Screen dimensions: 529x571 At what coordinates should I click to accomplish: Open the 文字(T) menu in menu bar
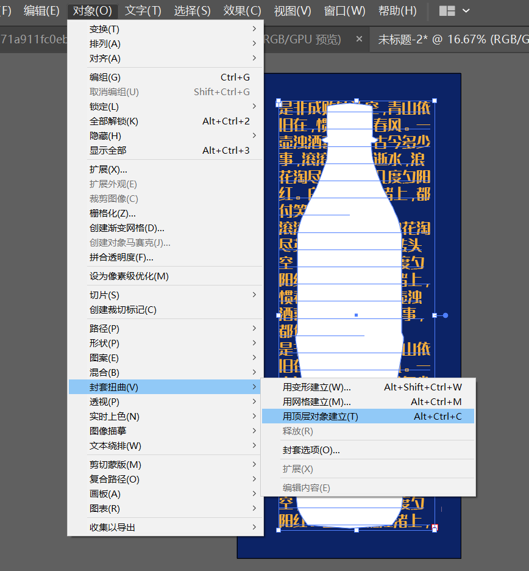pyautogui.click(x=143, y=11)
